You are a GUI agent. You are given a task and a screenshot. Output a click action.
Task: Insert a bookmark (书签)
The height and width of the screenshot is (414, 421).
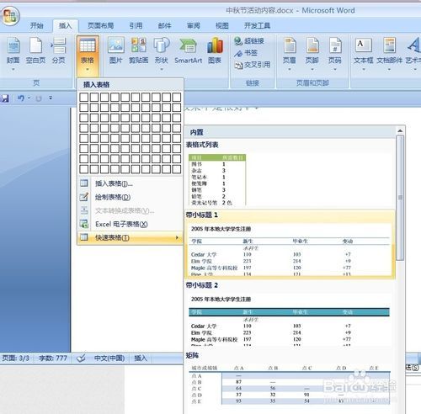(246, 53)
